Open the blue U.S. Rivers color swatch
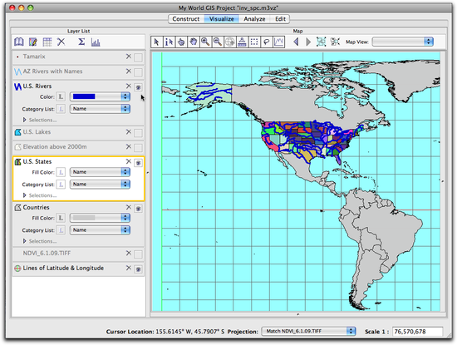Image resolution: width=457 pixels, height=345 pixels. pos(100,96)
